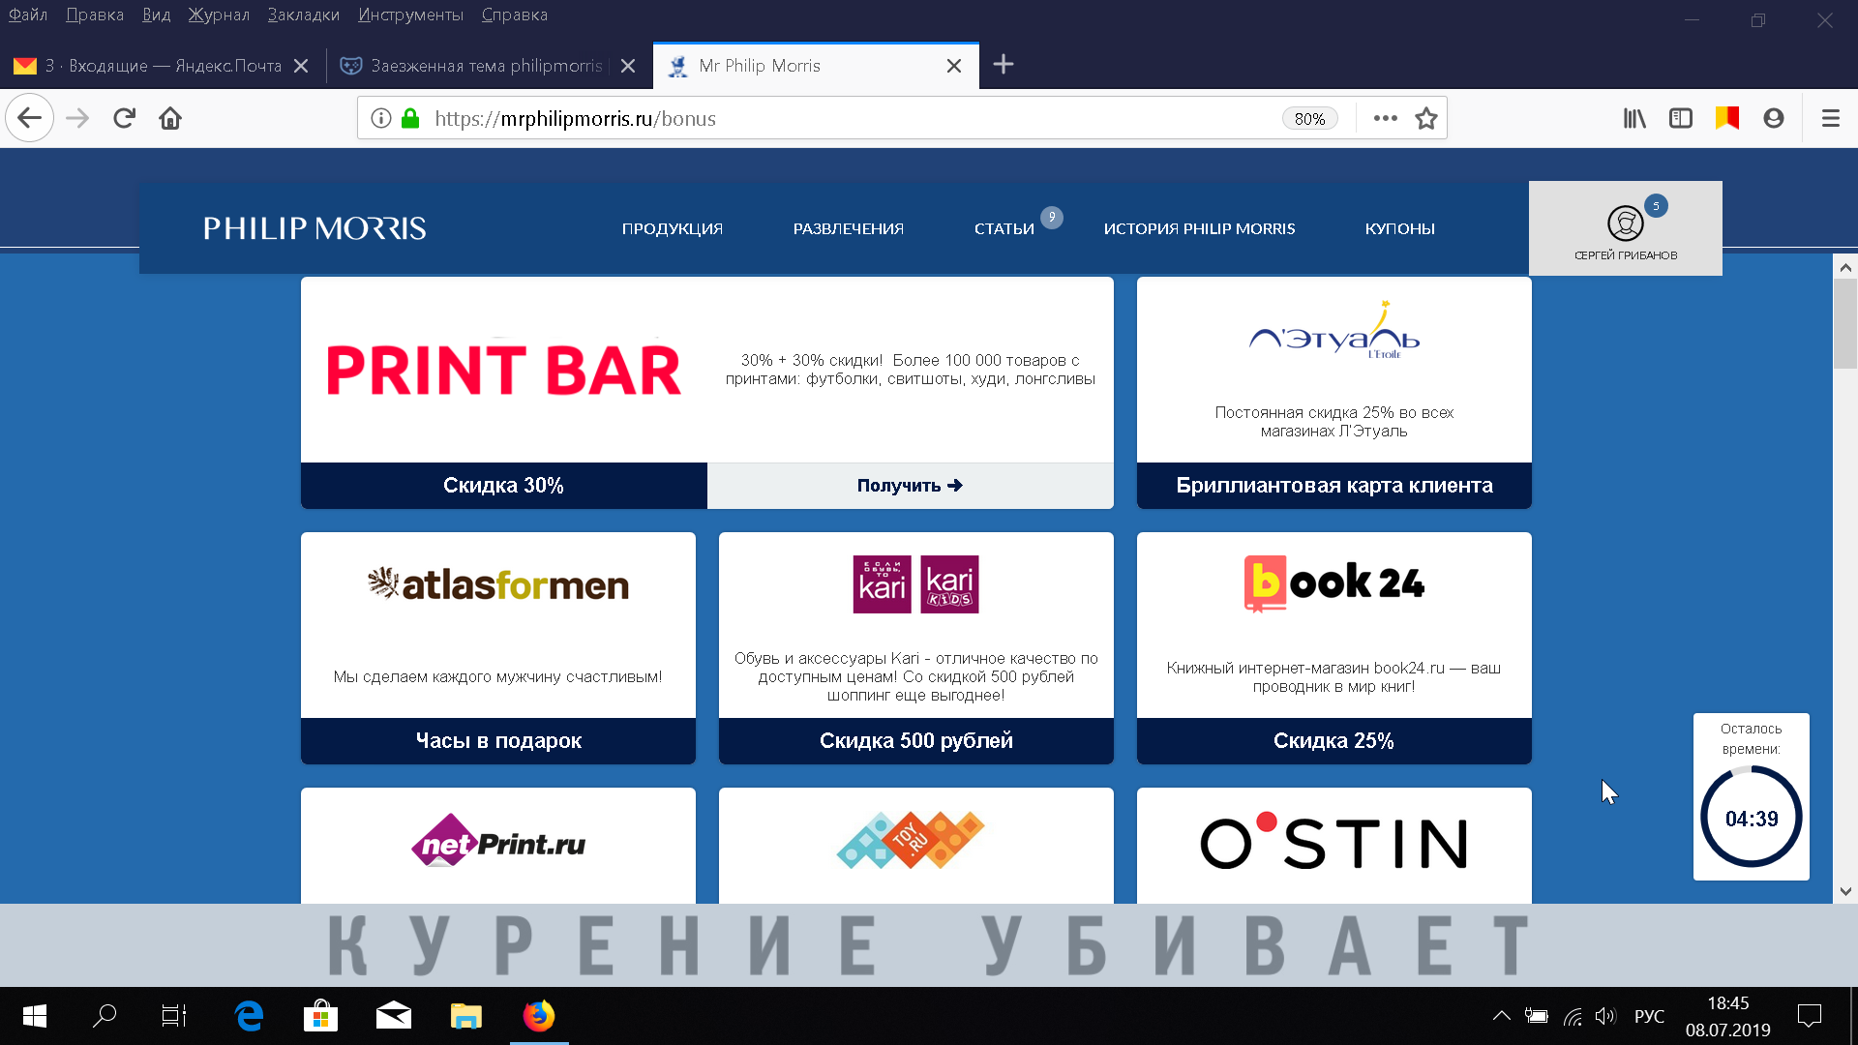Click 'Бриллиантовая карта клиента' offer
Viewport: 1858px width, 1045px height.
point(1334,486)
